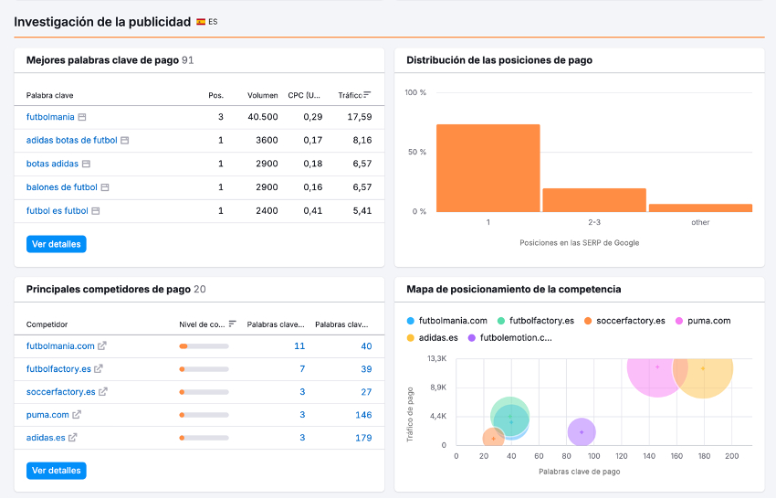Open external link icon for futbolfactory.es
Screen dimensions: 776x499
(x=99, y=369)
